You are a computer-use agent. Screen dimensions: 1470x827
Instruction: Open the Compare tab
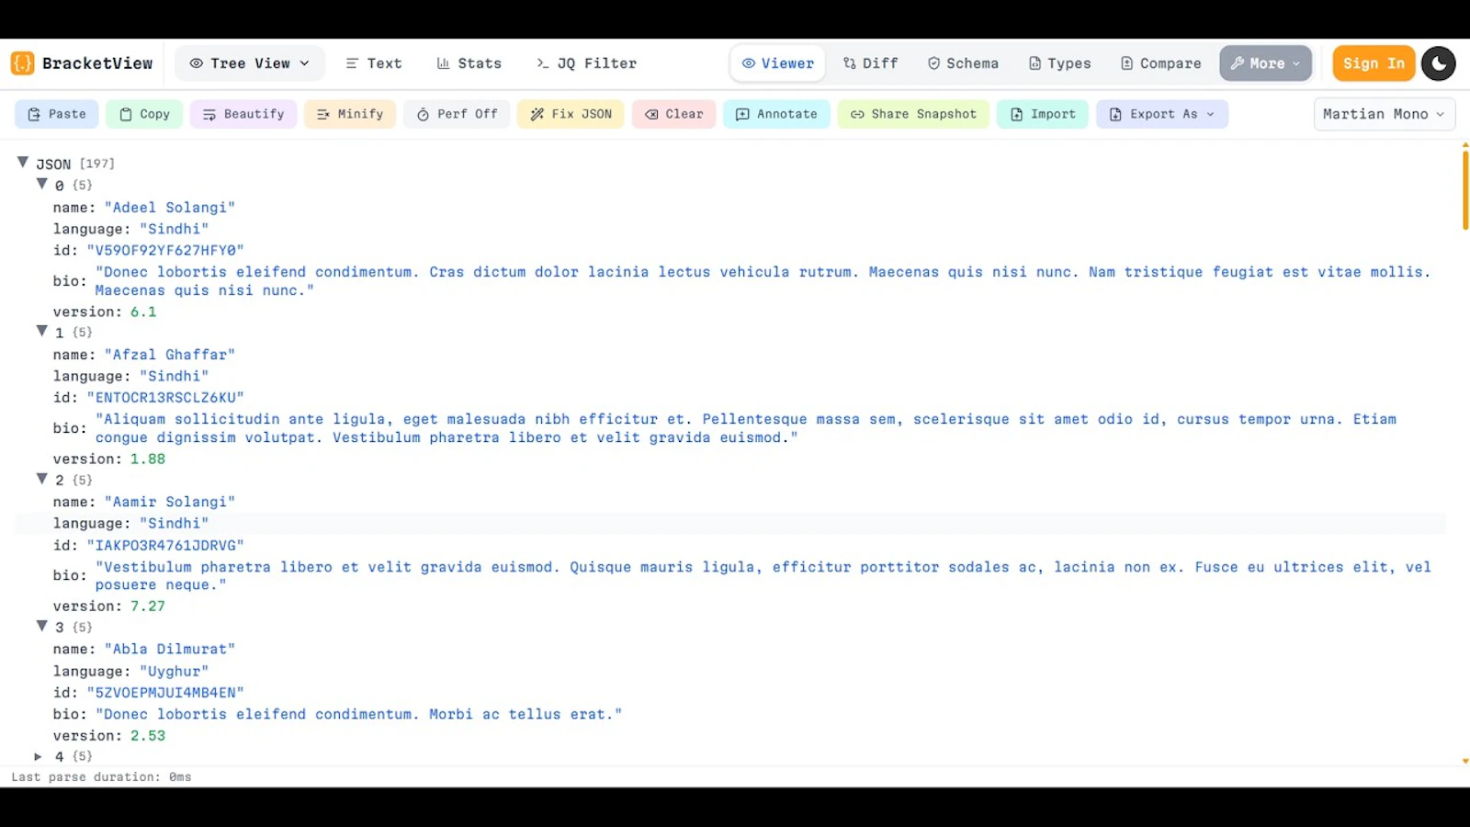point(1161,63)
